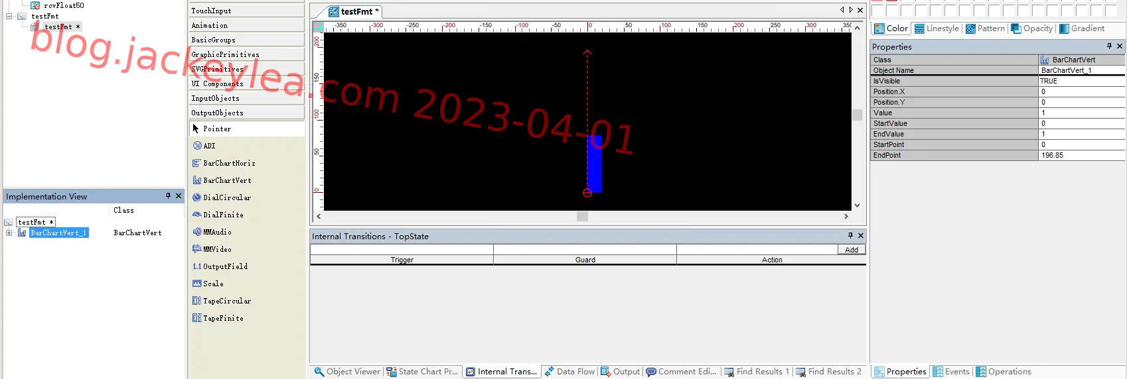This screenshot has height=379, width=1127.
Task: Open the State Chart Pr... tab
Action: [x=422, y=372]
